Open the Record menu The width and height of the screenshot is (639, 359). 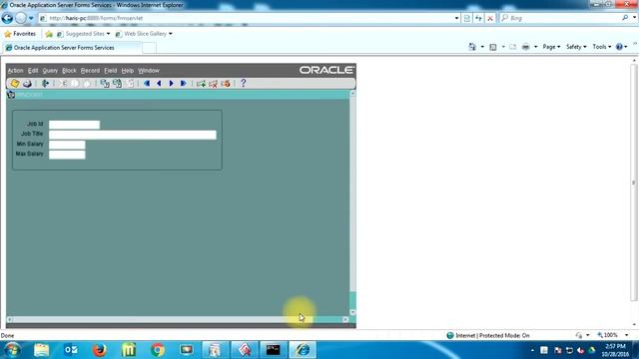(x=90, y=71)
